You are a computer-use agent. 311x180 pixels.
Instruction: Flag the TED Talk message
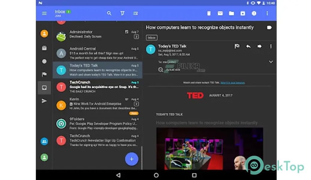pos(237,46)
